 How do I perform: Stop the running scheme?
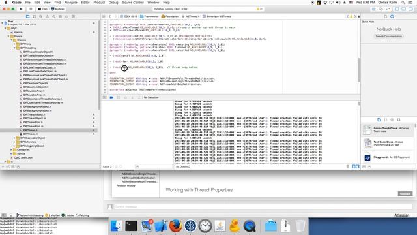tap(31, 9)
